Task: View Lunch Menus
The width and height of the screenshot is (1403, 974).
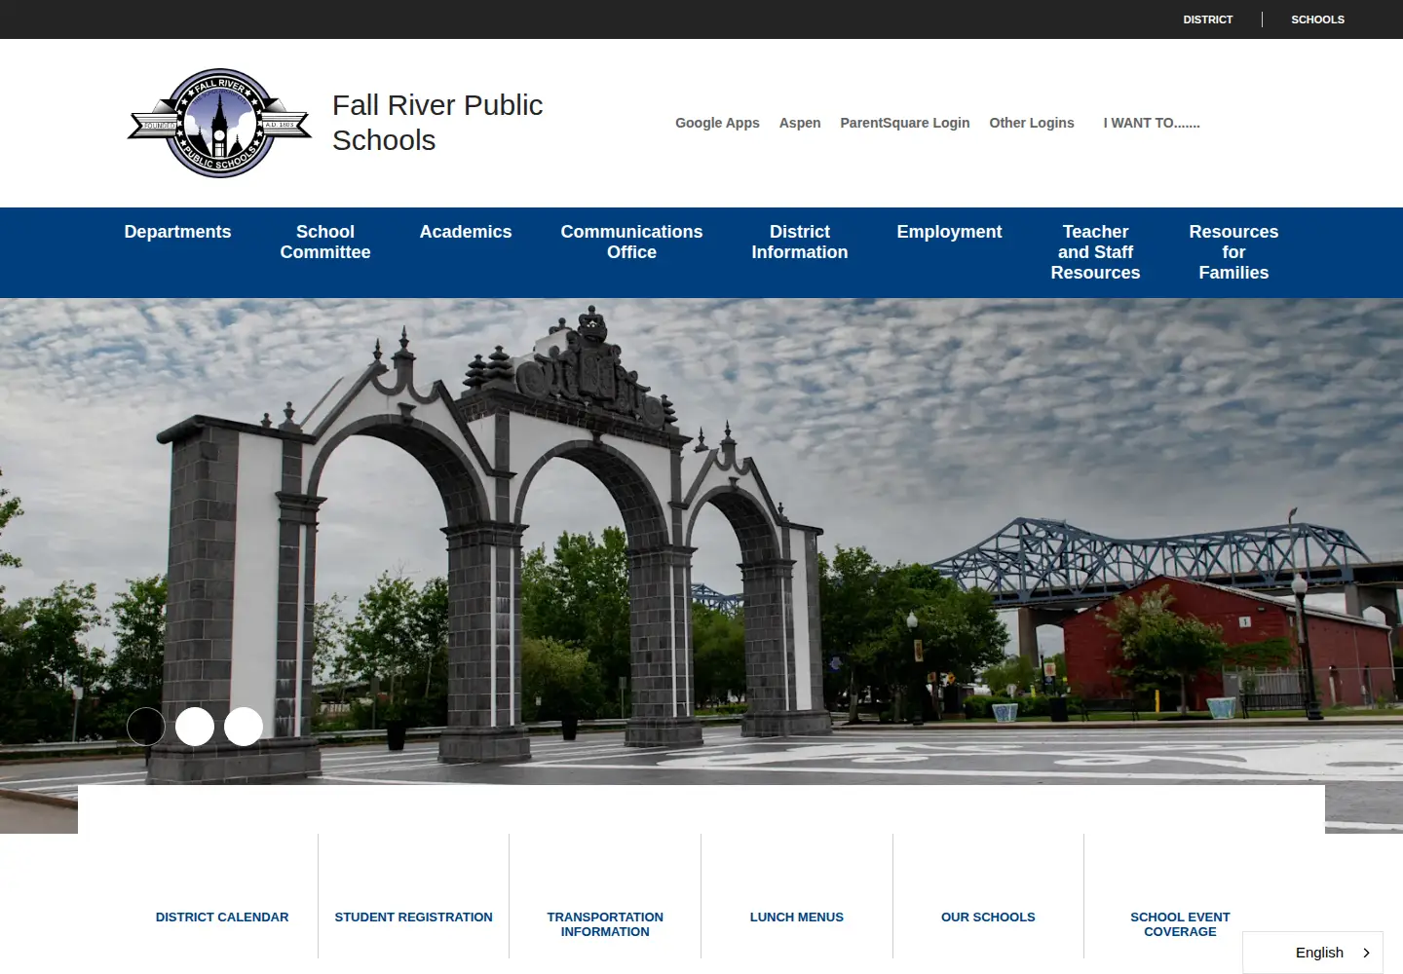Action: [x=797, y=917]
